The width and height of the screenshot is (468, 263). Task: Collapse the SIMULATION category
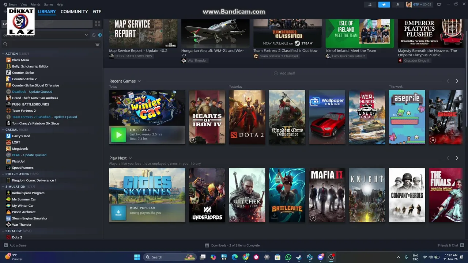tap(3, 187)
